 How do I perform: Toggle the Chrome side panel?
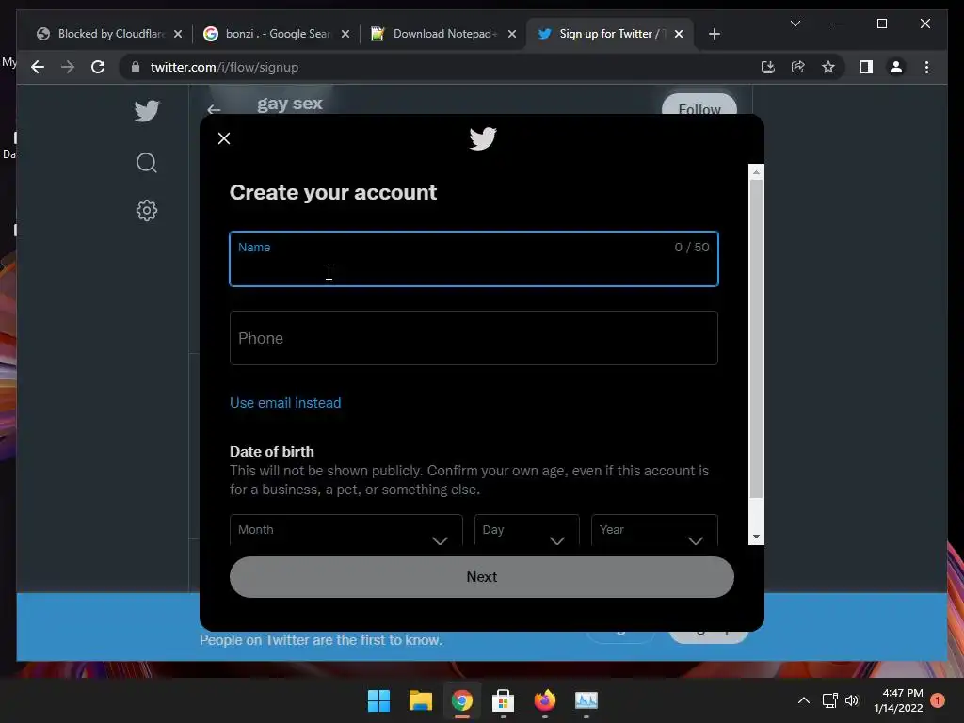click(866, 67)
